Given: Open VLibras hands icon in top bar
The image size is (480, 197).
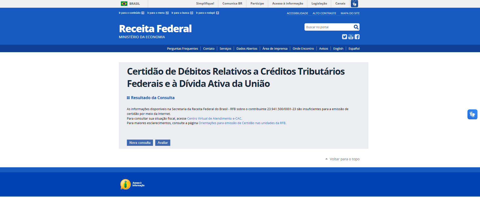Looking at the screenshot, I should pyautogui.click(x=354, y=4).
